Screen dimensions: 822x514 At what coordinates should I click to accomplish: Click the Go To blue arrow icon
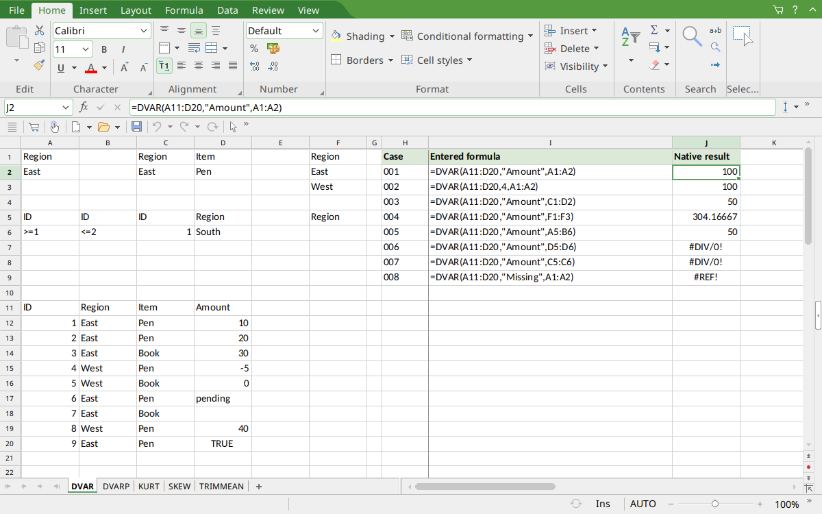click(x=715, y=65)
